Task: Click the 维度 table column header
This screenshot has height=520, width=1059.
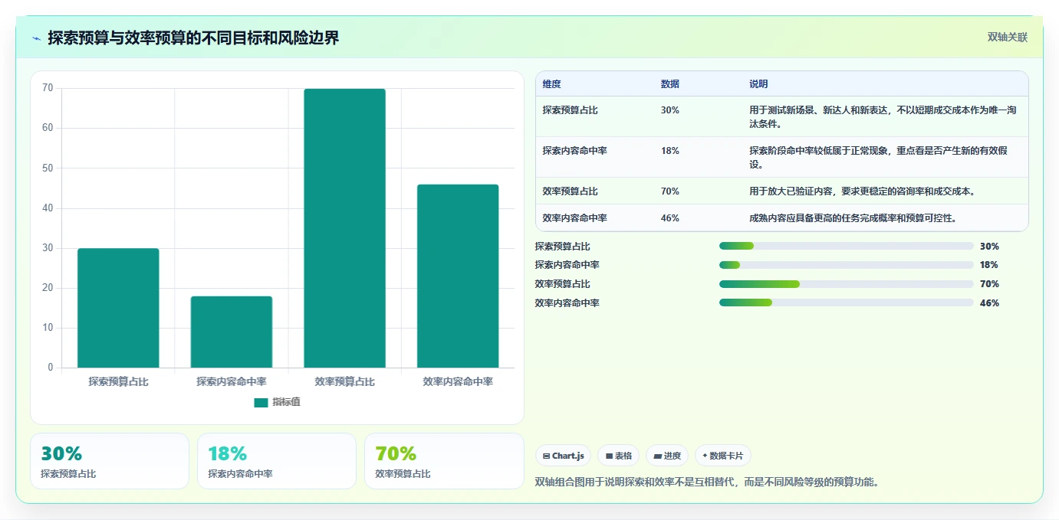Action: point(551,84)
